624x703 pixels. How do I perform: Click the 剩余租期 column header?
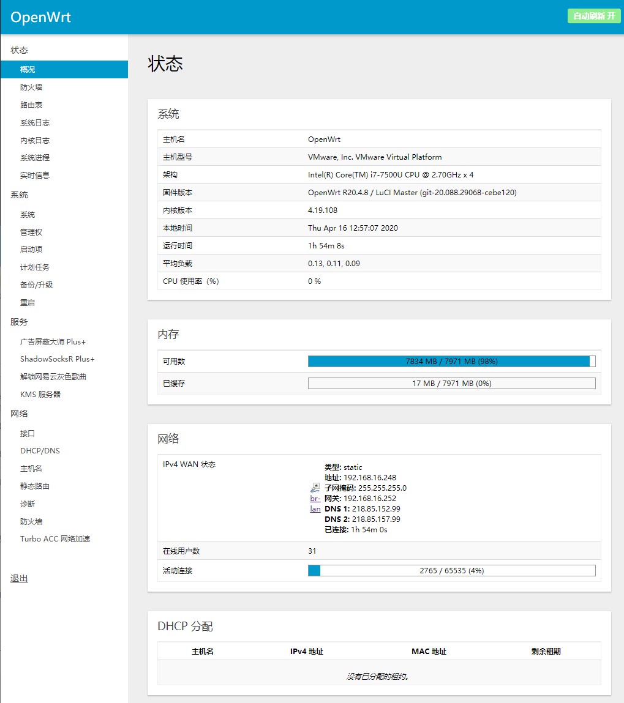(546, 652)
